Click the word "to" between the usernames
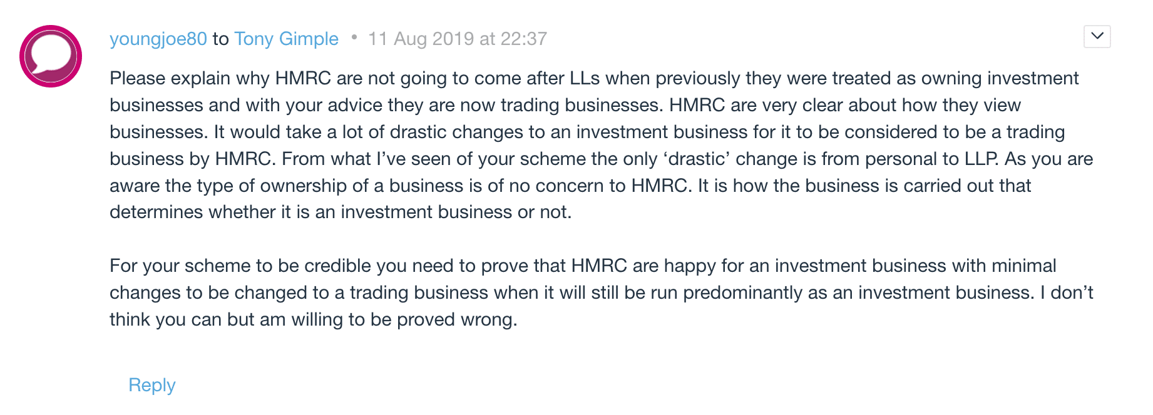1153x415 pixels. [220, 39]
